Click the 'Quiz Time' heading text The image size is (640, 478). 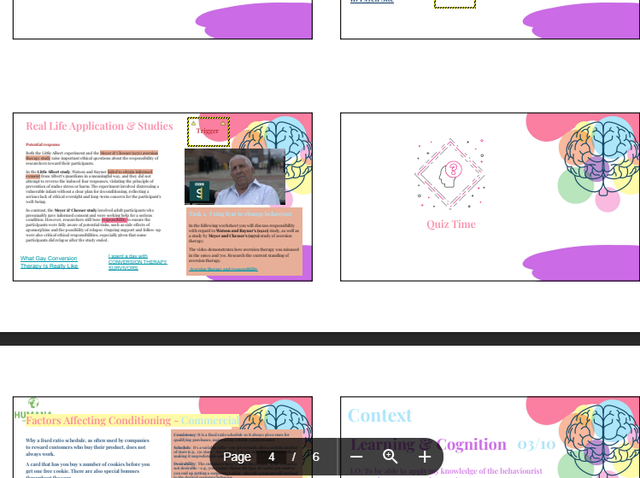click(x=451, y=224)
